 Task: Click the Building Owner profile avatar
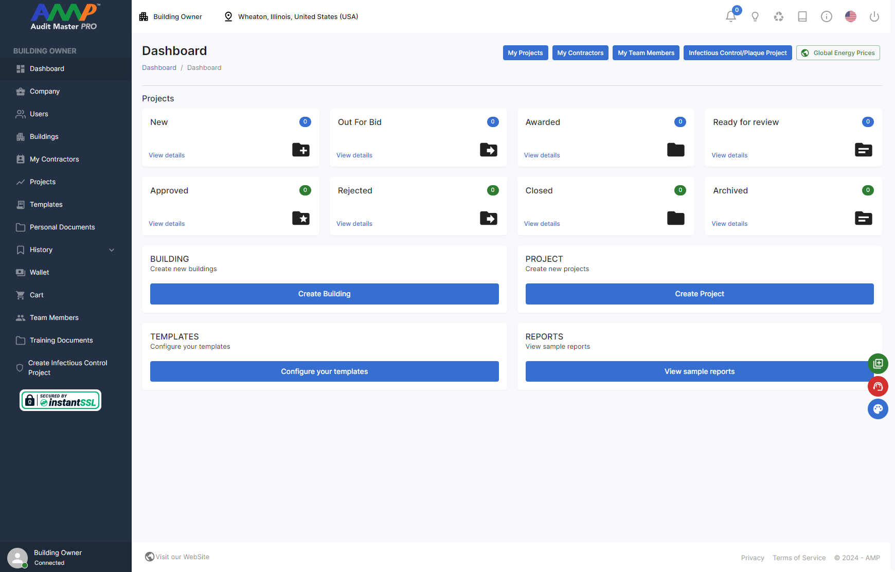coord(17,558)
